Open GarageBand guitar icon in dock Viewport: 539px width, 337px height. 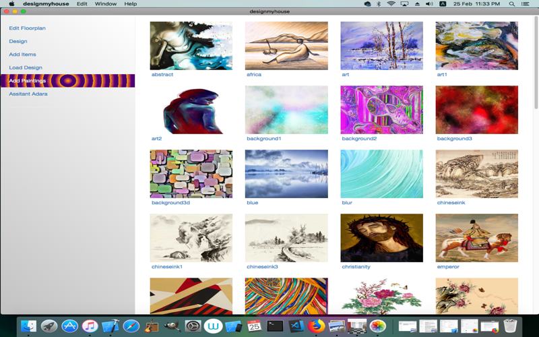pyautogui.click(x=151, y=326)
